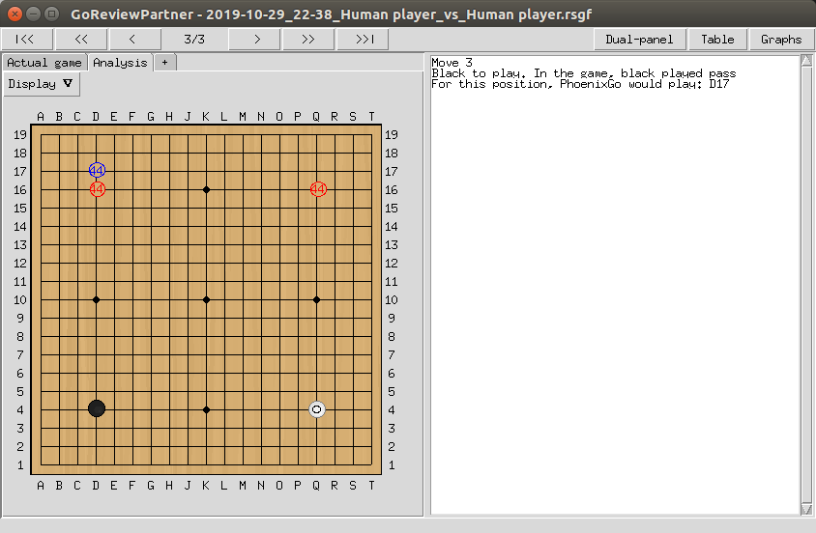
Task: Click text 'PhoenixGo would play: D17'
Action: coord(644,84)
